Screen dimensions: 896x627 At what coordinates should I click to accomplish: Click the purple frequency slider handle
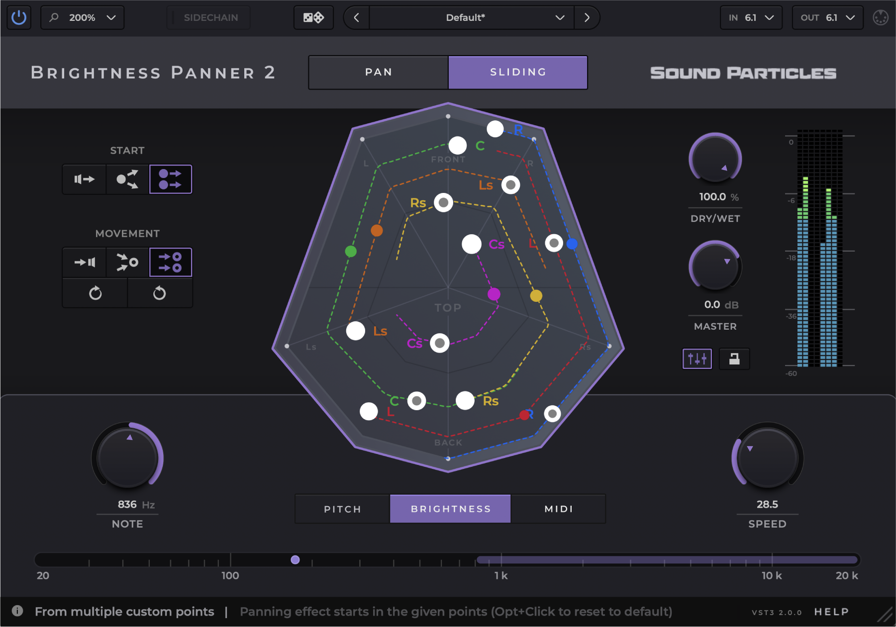click(295, 560)
